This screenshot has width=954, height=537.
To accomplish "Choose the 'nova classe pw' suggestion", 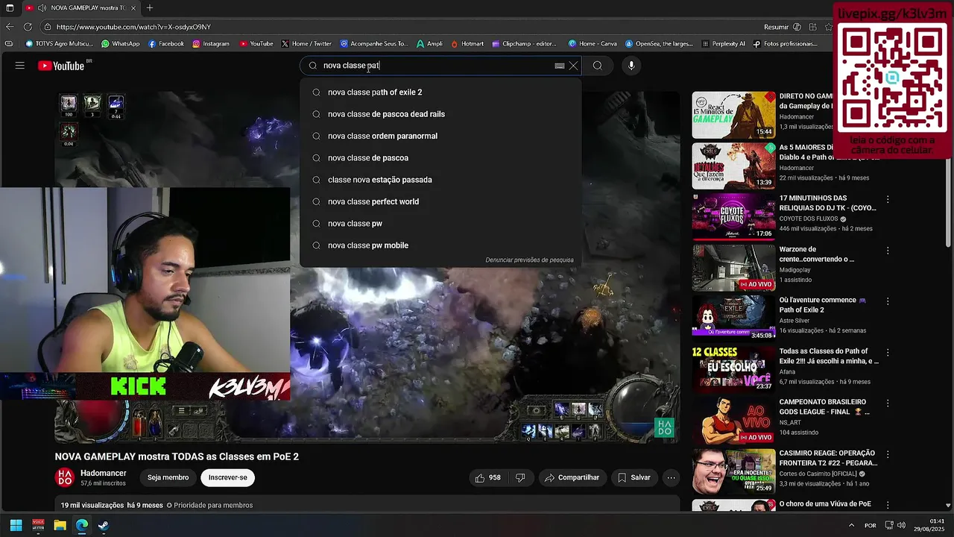I will (440, 224).
